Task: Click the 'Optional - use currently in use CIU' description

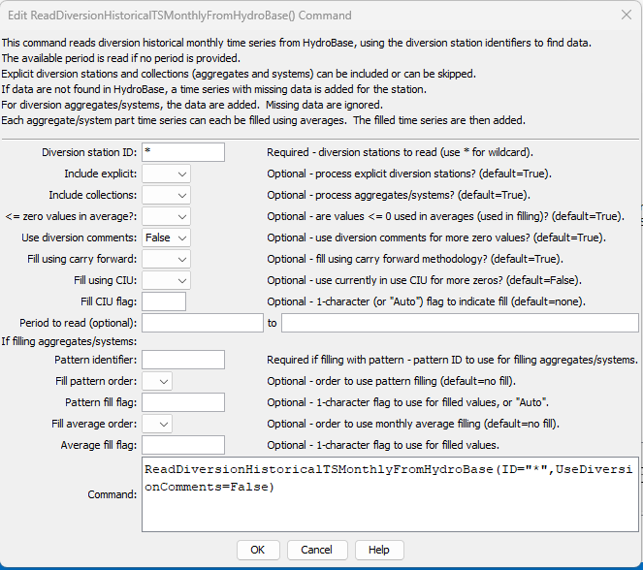Action: 425,280
